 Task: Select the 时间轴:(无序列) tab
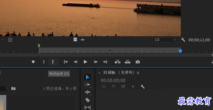click(x=119, y=73)
